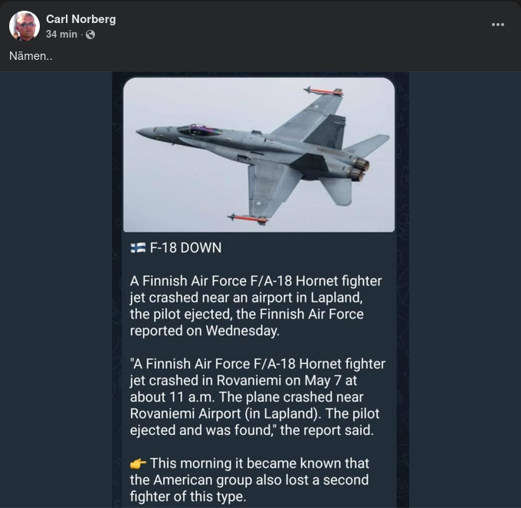Click the paragraph starting 'A Finnish Air Force F/A-18 Hornet fighter jet crashed near'

(256, 305)
